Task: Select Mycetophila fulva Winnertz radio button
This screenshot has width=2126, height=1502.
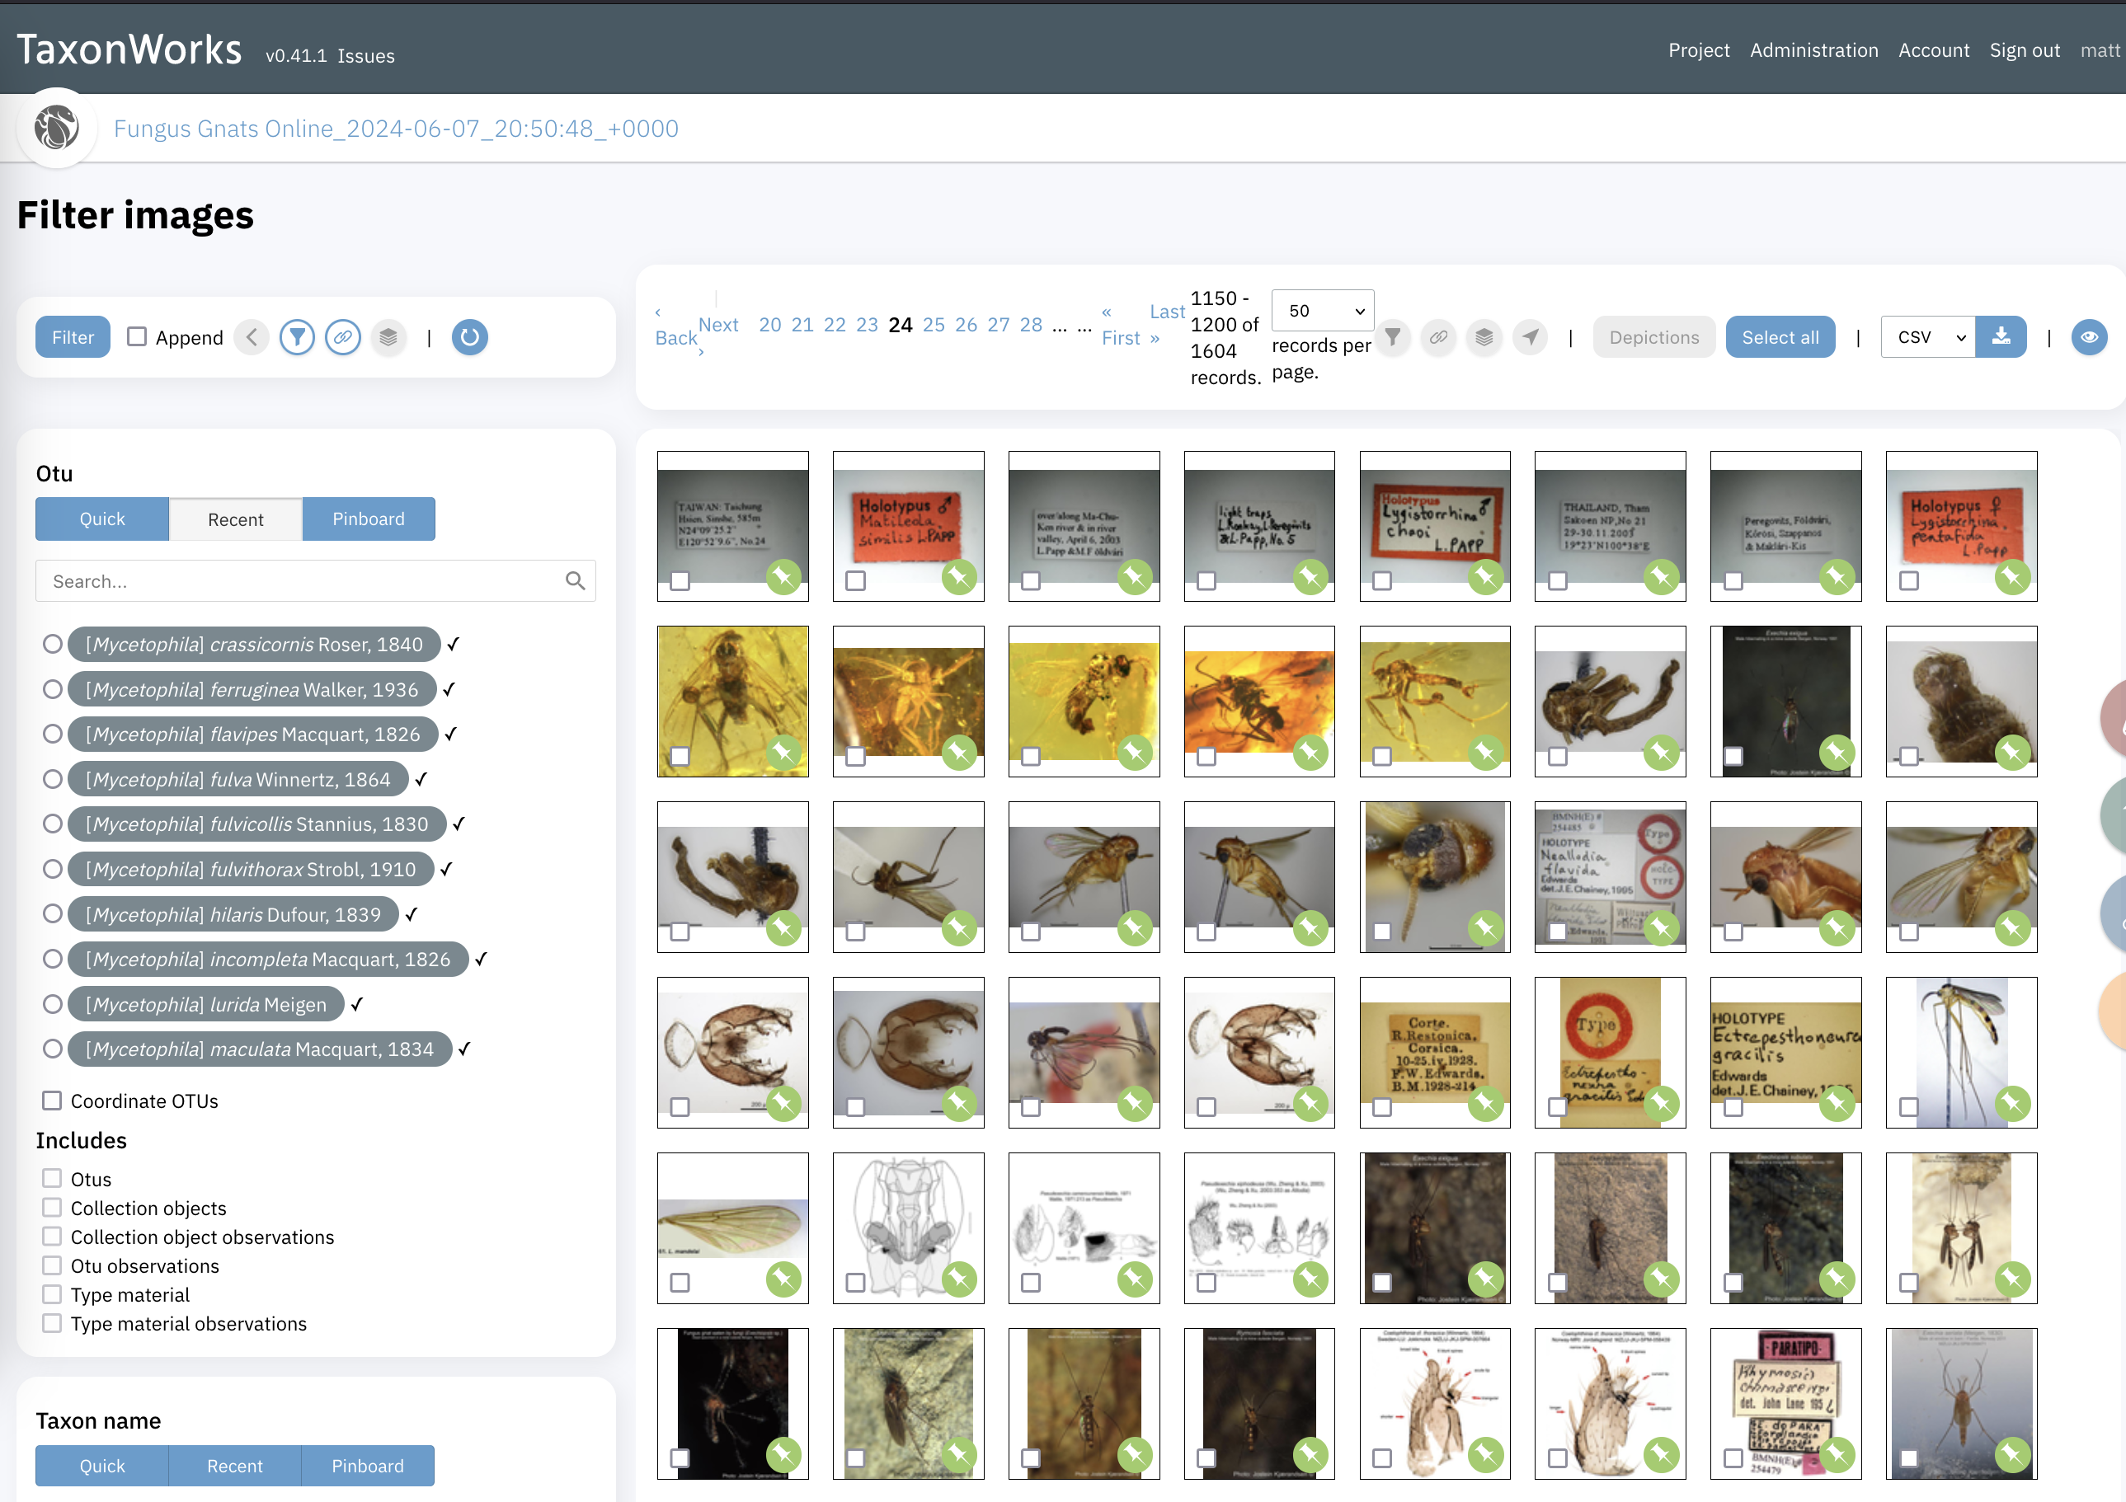Action: [x=53, y=779]
